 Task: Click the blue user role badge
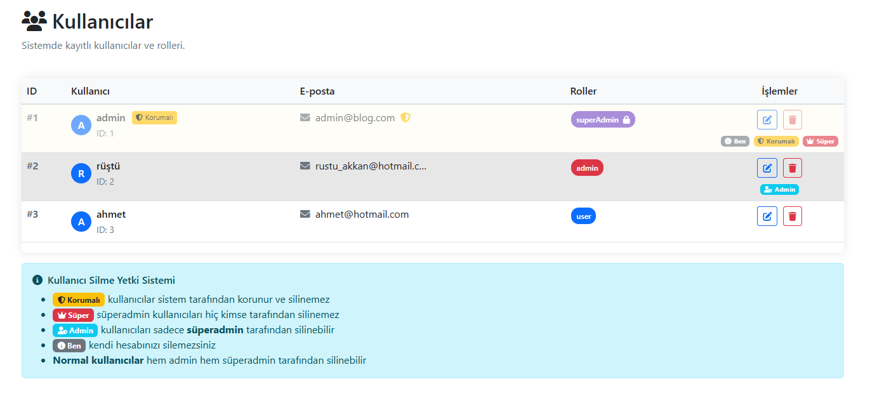pos(583,216)
